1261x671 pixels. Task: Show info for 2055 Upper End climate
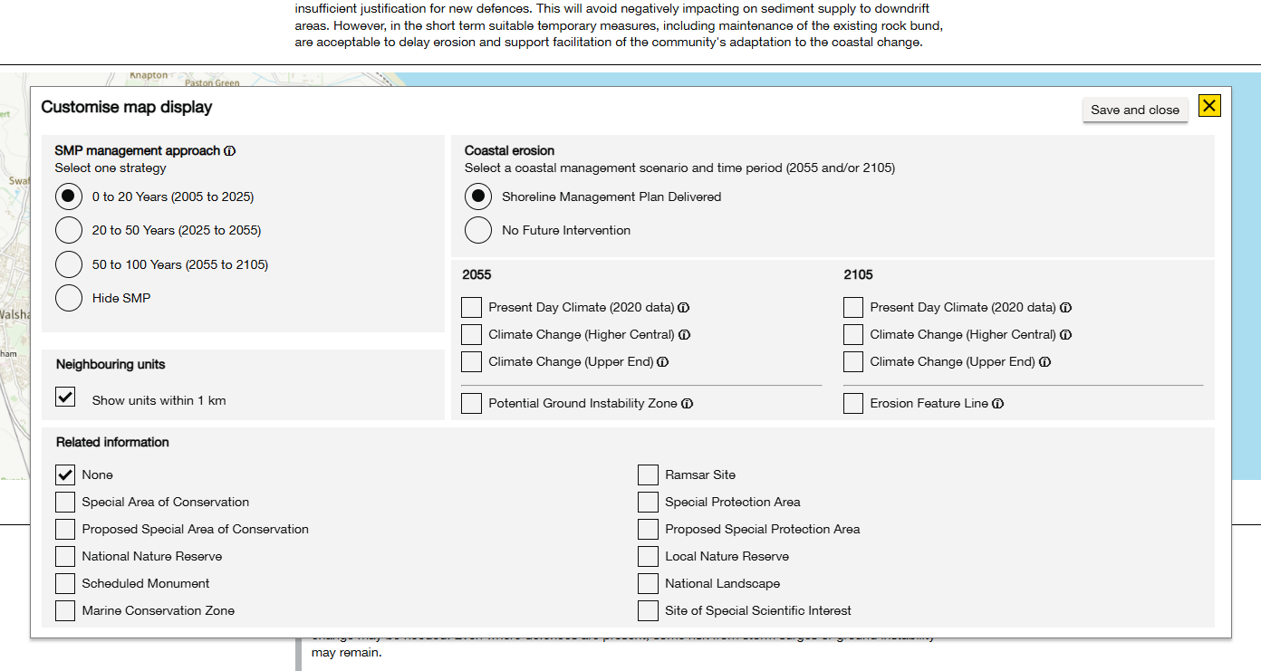point(663,362)
